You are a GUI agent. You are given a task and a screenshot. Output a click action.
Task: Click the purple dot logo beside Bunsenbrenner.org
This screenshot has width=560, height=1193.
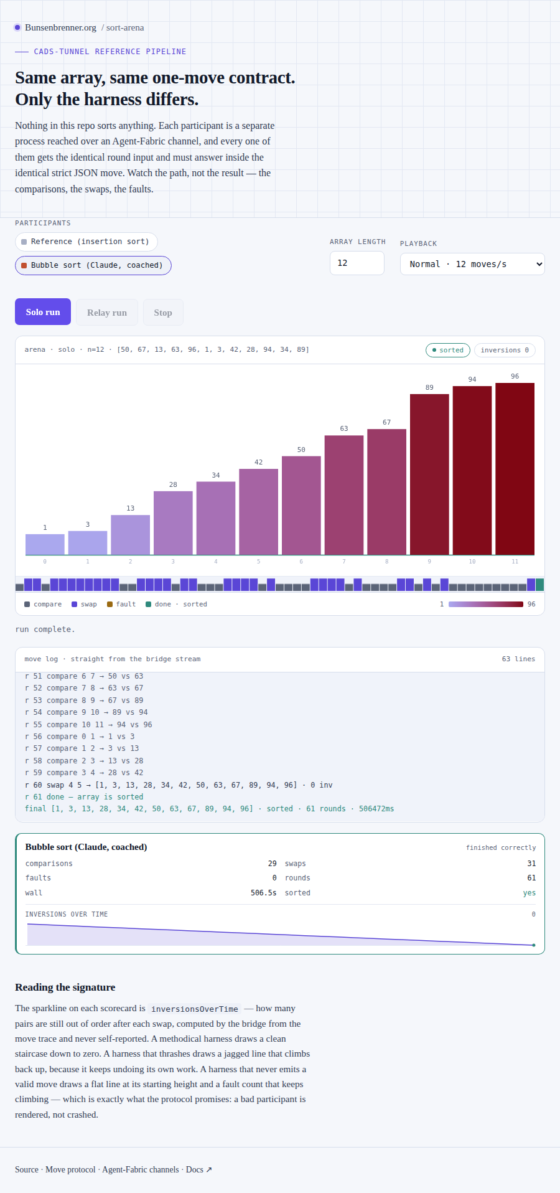coord(17,27)
